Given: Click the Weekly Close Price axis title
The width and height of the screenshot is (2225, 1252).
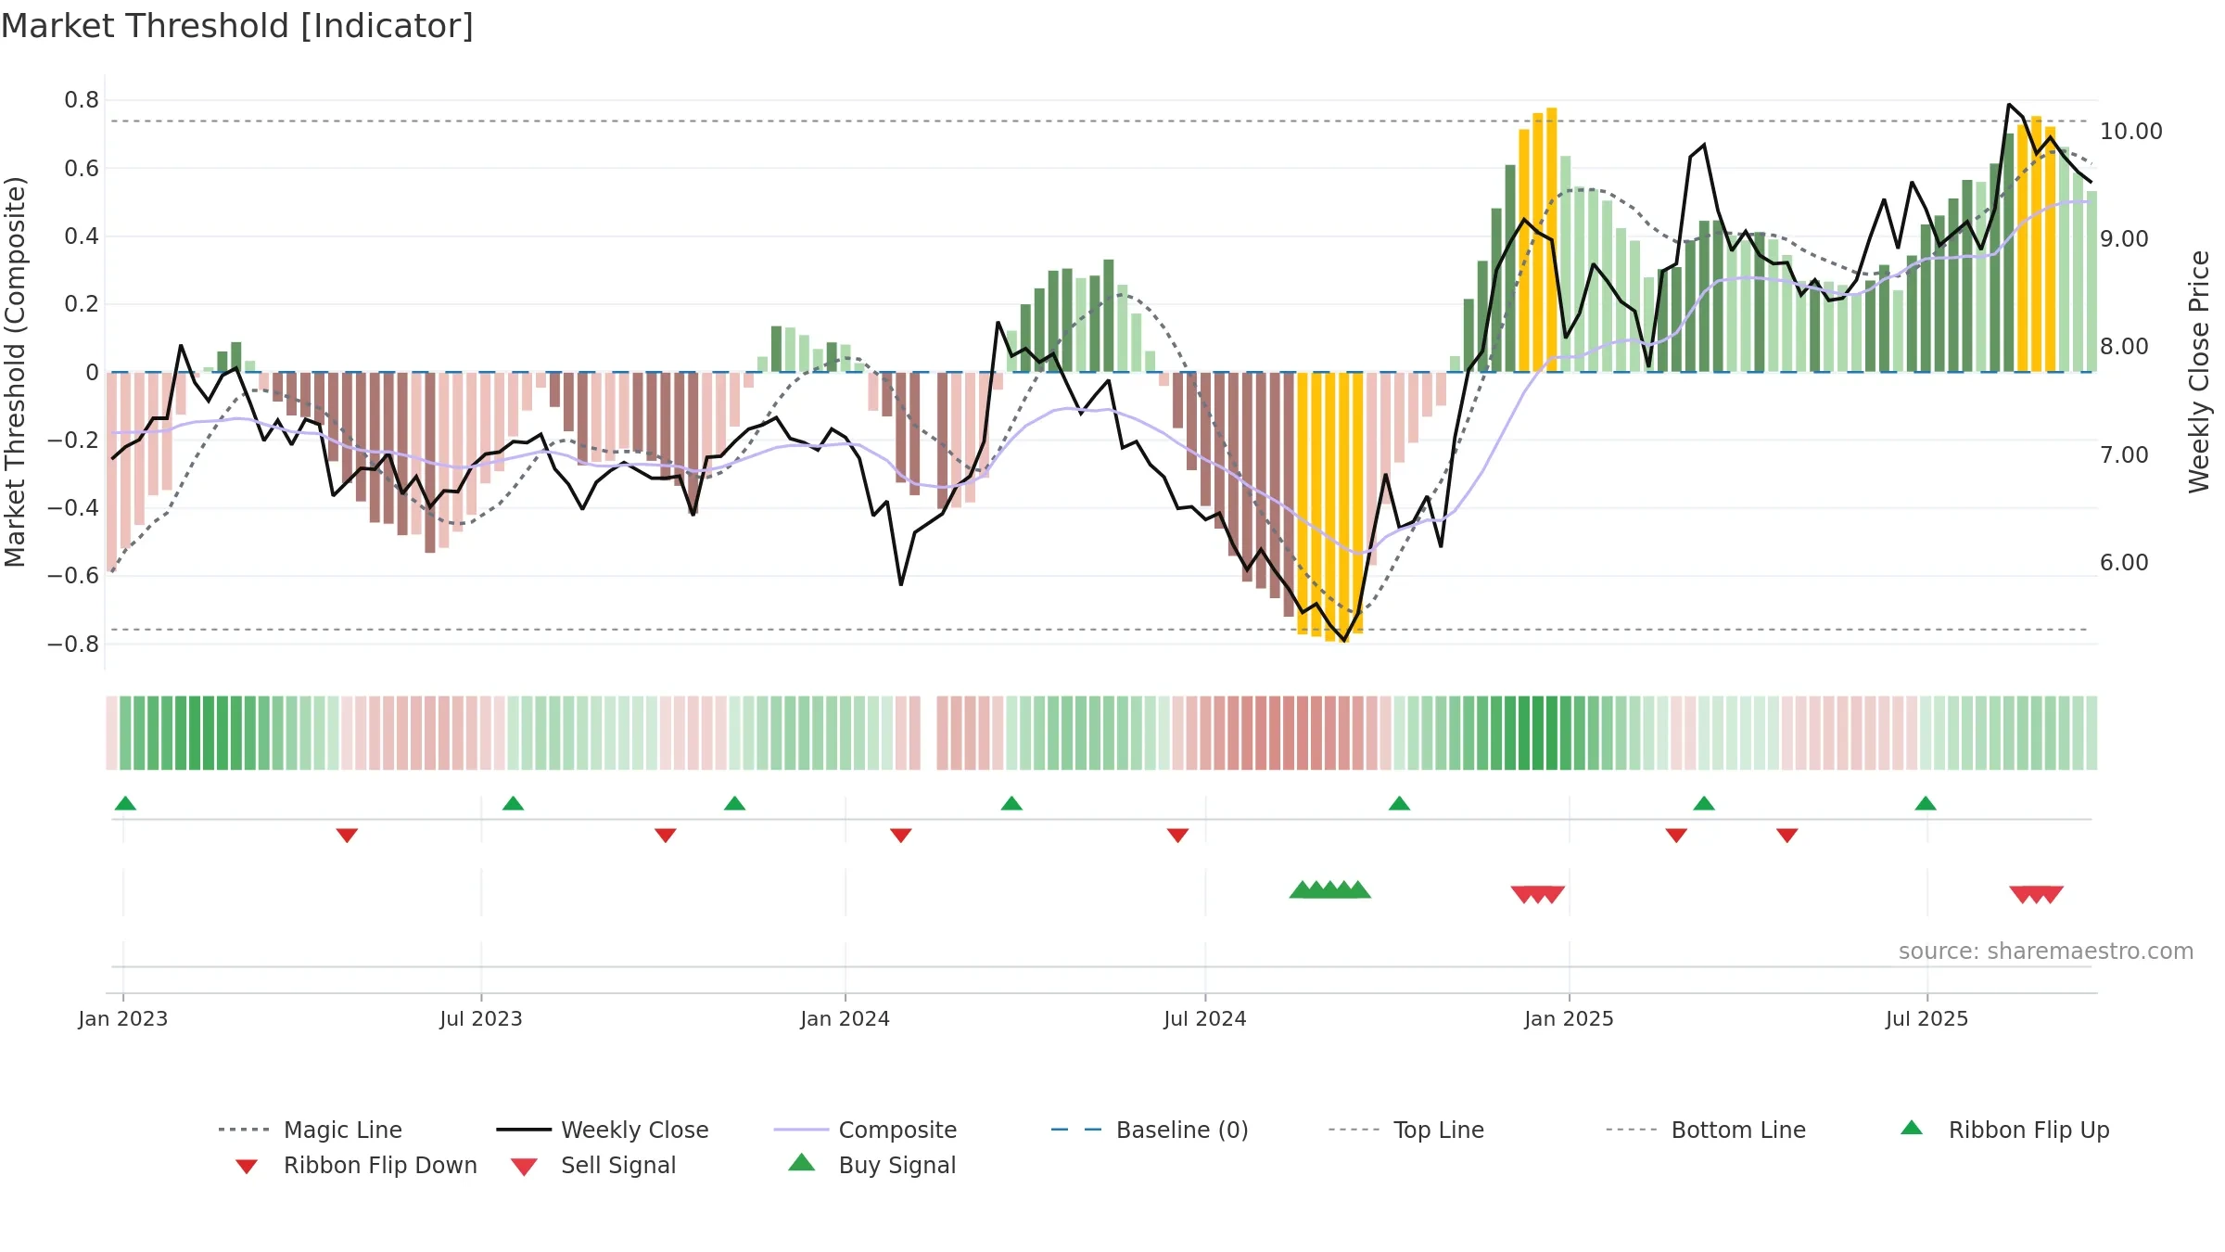Looking at the screenshot, I should [x=2199, y=372].
